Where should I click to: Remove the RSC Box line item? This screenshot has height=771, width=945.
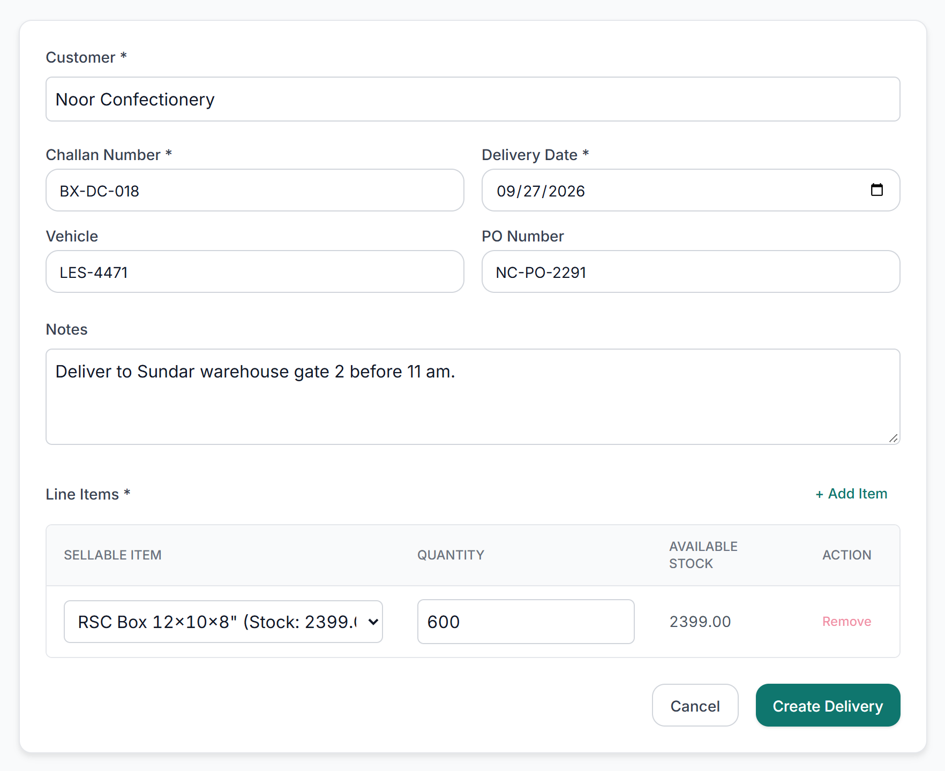coord(846,622)
